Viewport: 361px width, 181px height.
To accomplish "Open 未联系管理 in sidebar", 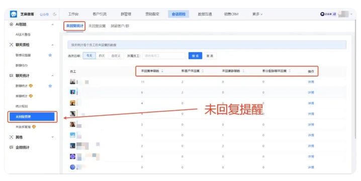I will 23,127.
